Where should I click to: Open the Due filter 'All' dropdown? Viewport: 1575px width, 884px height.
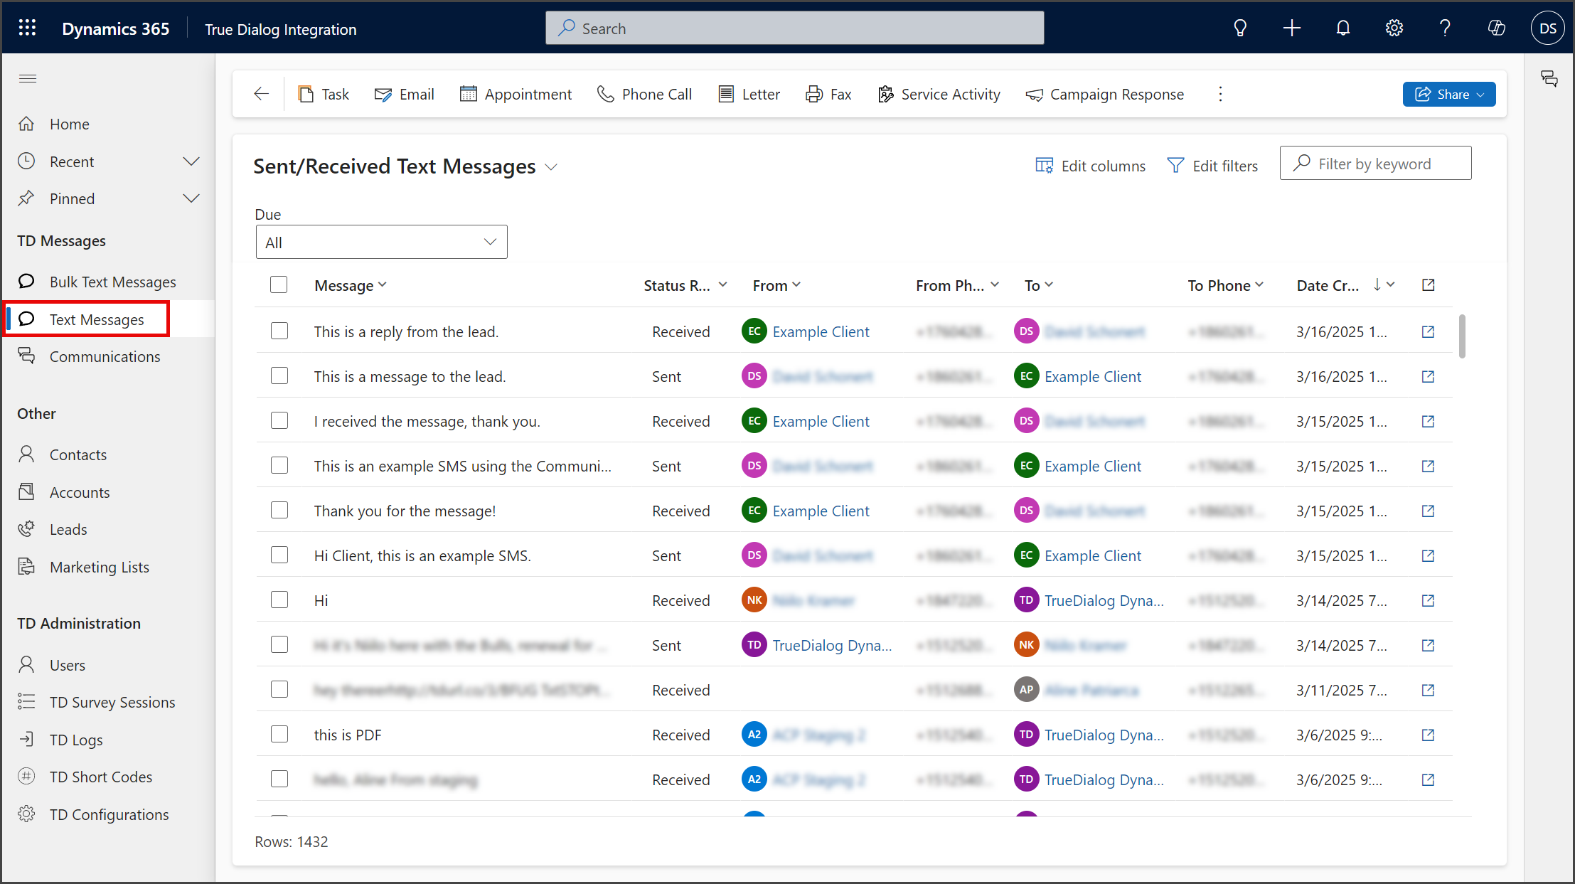(381, 243)
